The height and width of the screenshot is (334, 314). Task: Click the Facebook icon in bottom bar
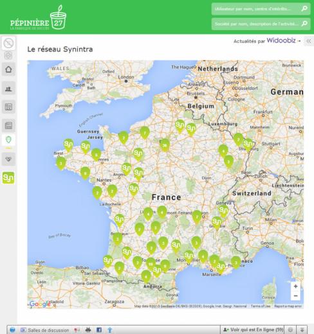[x=99, y=330]
